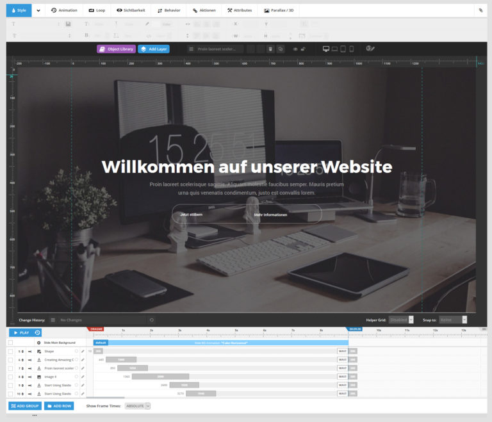Open the Show Frame Times dropdown
The width and height of the screenshot is (492, 422).
(x=138, y=406)
